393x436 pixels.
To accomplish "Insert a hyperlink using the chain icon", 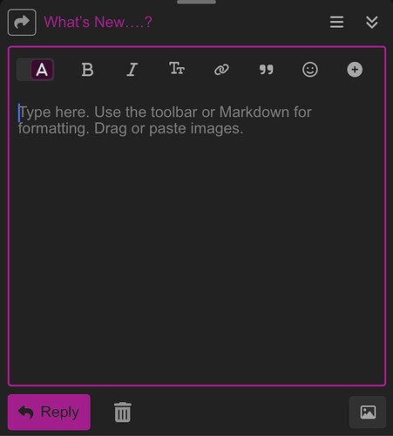I will tap(221, 70).
